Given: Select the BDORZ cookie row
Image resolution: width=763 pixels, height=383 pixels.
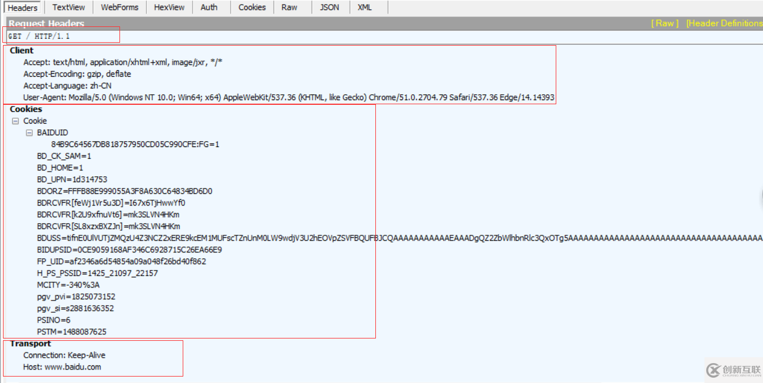Looking at the screenshot, I should pos(125,191).
